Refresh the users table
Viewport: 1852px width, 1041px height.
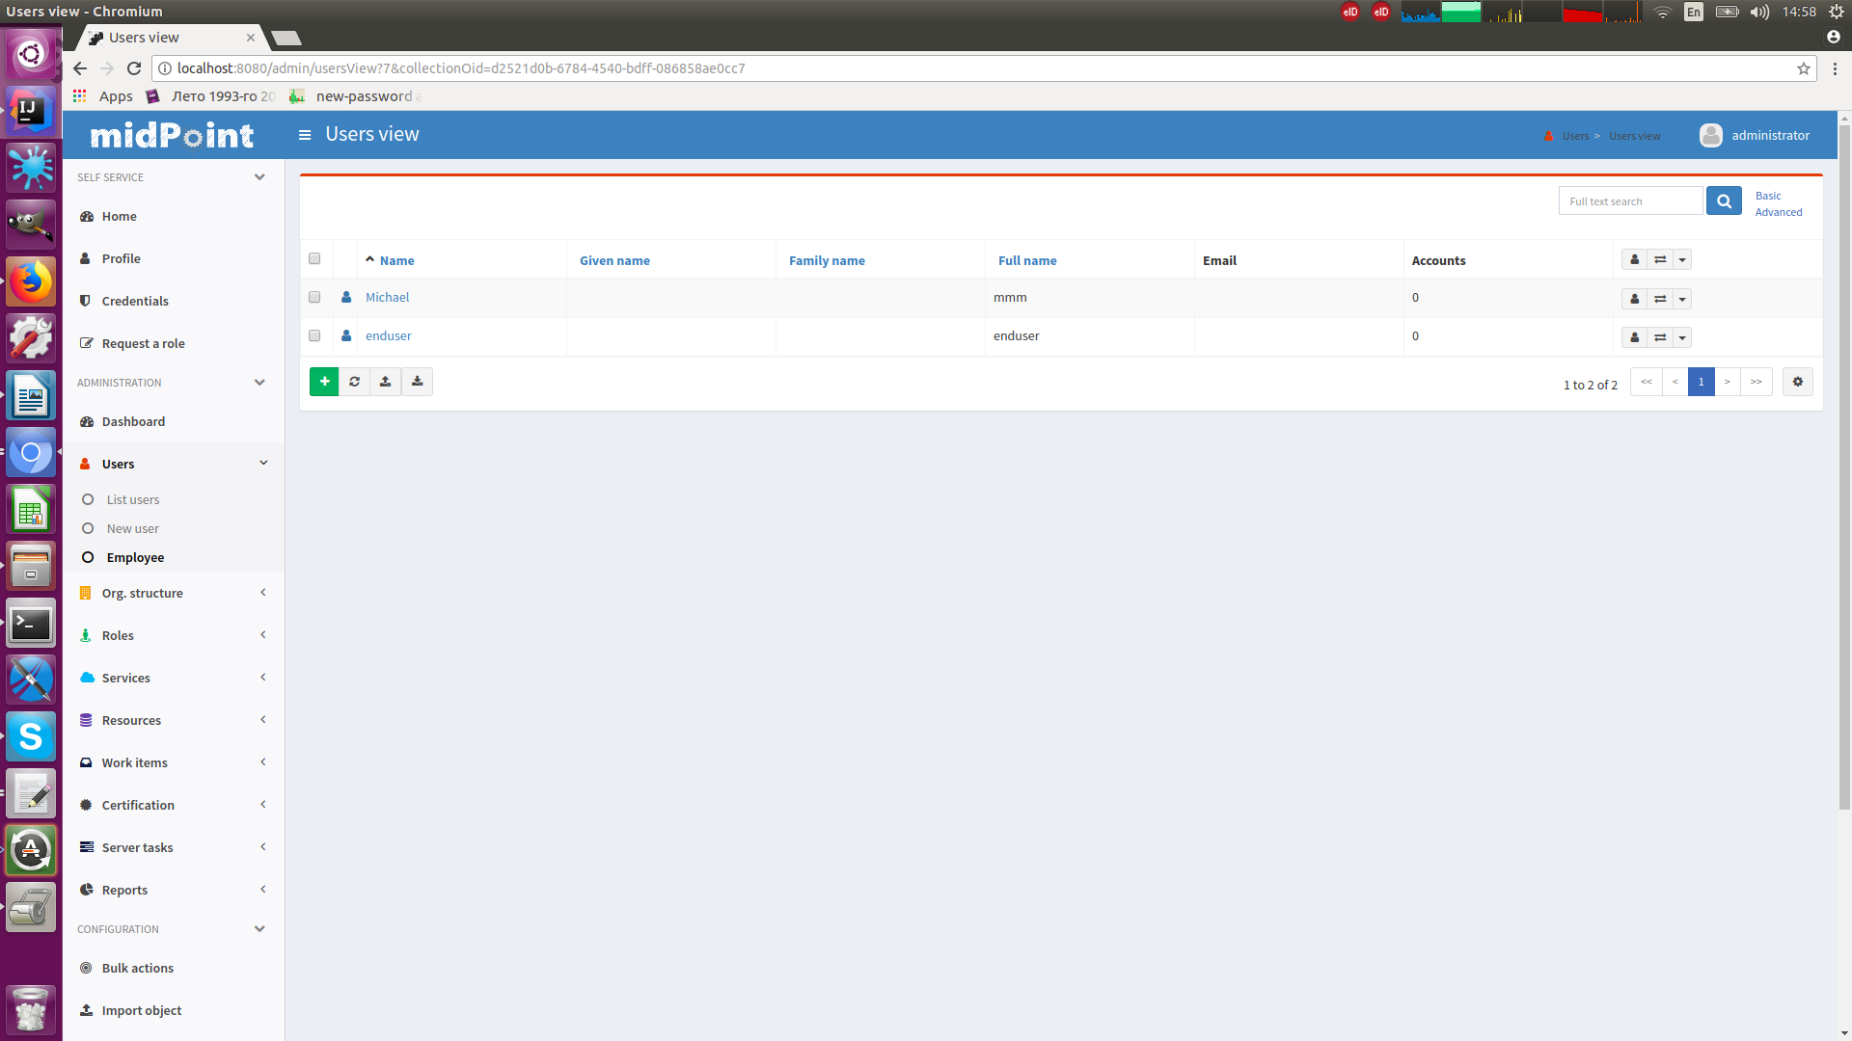tap(355, 381)
